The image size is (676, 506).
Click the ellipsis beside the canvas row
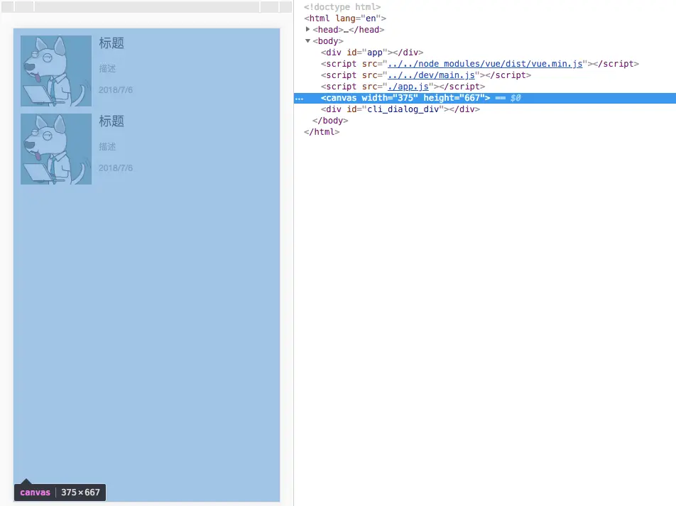pyautogui.click(x=299, y=98)
